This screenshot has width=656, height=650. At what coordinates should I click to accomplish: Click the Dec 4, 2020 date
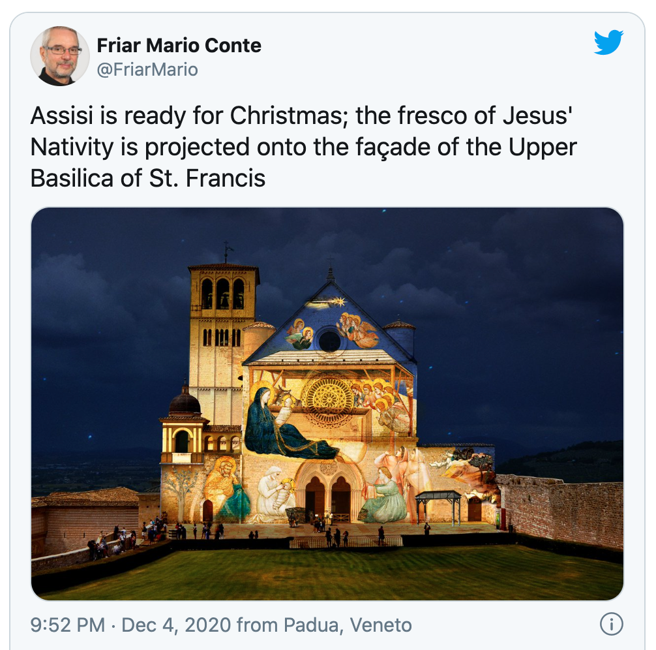(176, 625)
